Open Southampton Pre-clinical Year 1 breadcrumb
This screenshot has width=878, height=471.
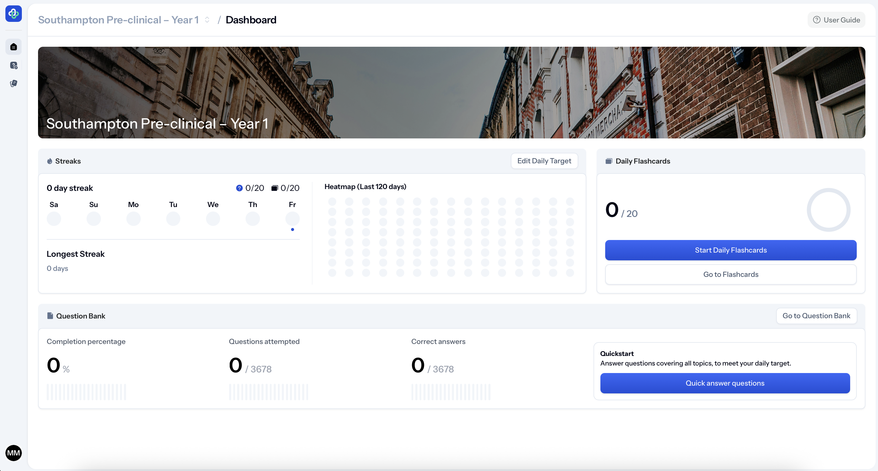coord(118,20)
